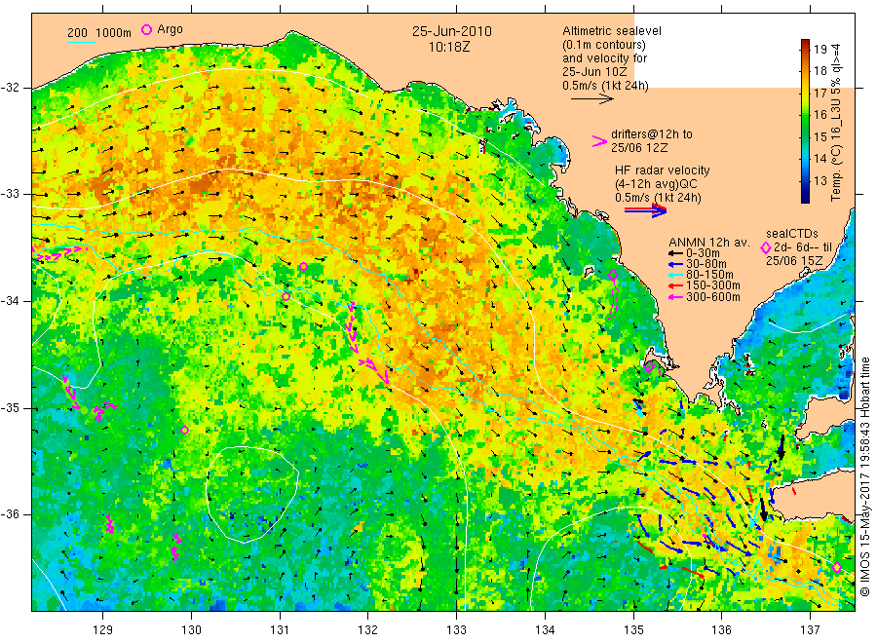Click the IMOS copyright timestamp text

coord(864,476)
